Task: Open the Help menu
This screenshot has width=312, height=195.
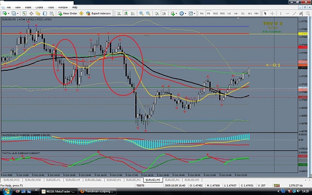Action: (x=75, y=7)
